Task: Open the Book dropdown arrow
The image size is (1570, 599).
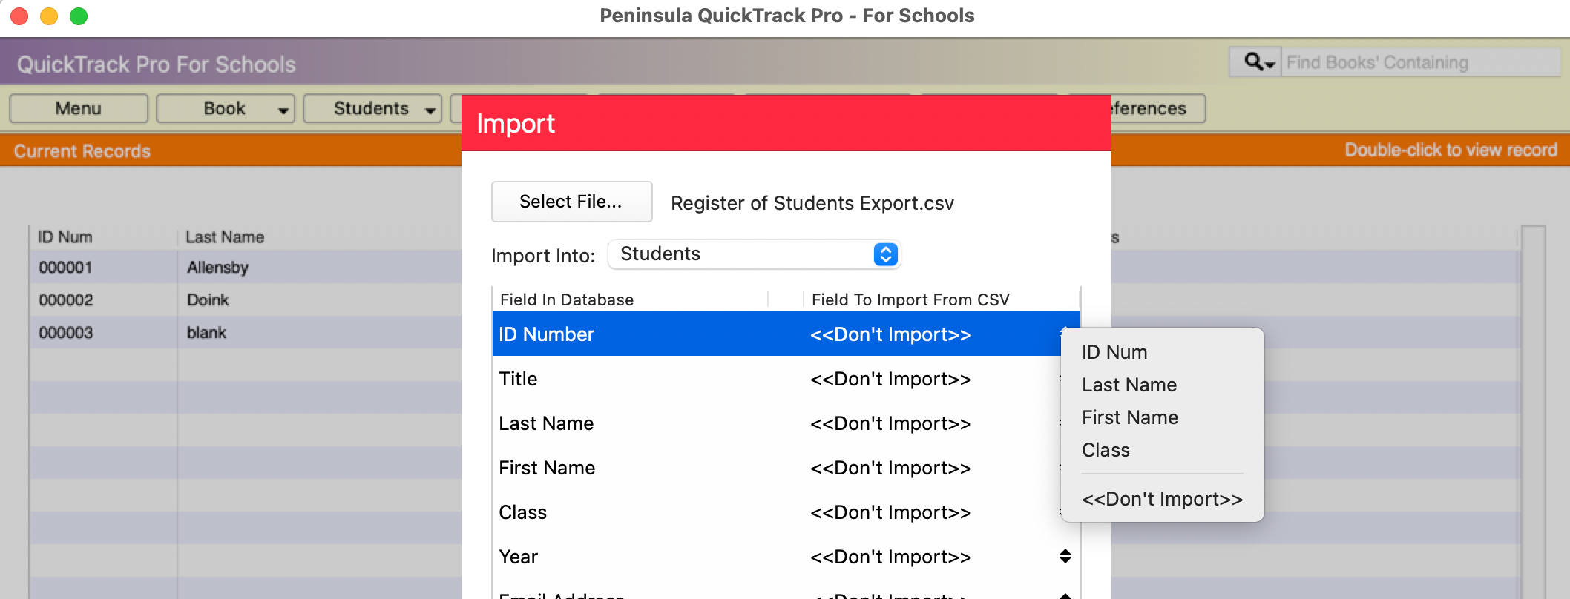Action: pyautogui.click(x=283, y=110)
